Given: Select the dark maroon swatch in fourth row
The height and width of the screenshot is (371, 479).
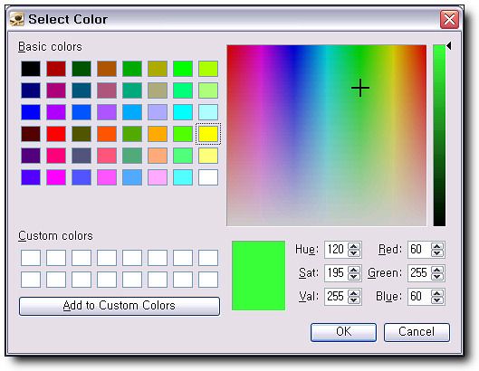Looking at the screenshot, I should tap(31, 134).
